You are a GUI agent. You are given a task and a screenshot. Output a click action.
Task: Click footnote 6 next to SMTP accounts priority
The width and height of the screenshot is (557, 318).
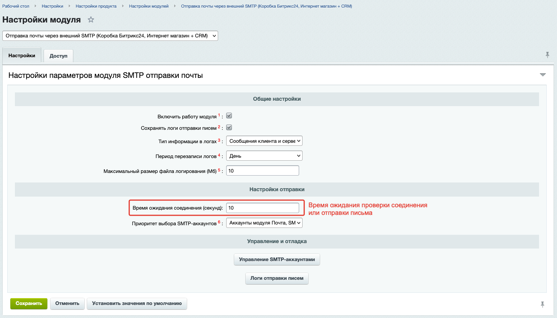[x=219, y=222]
